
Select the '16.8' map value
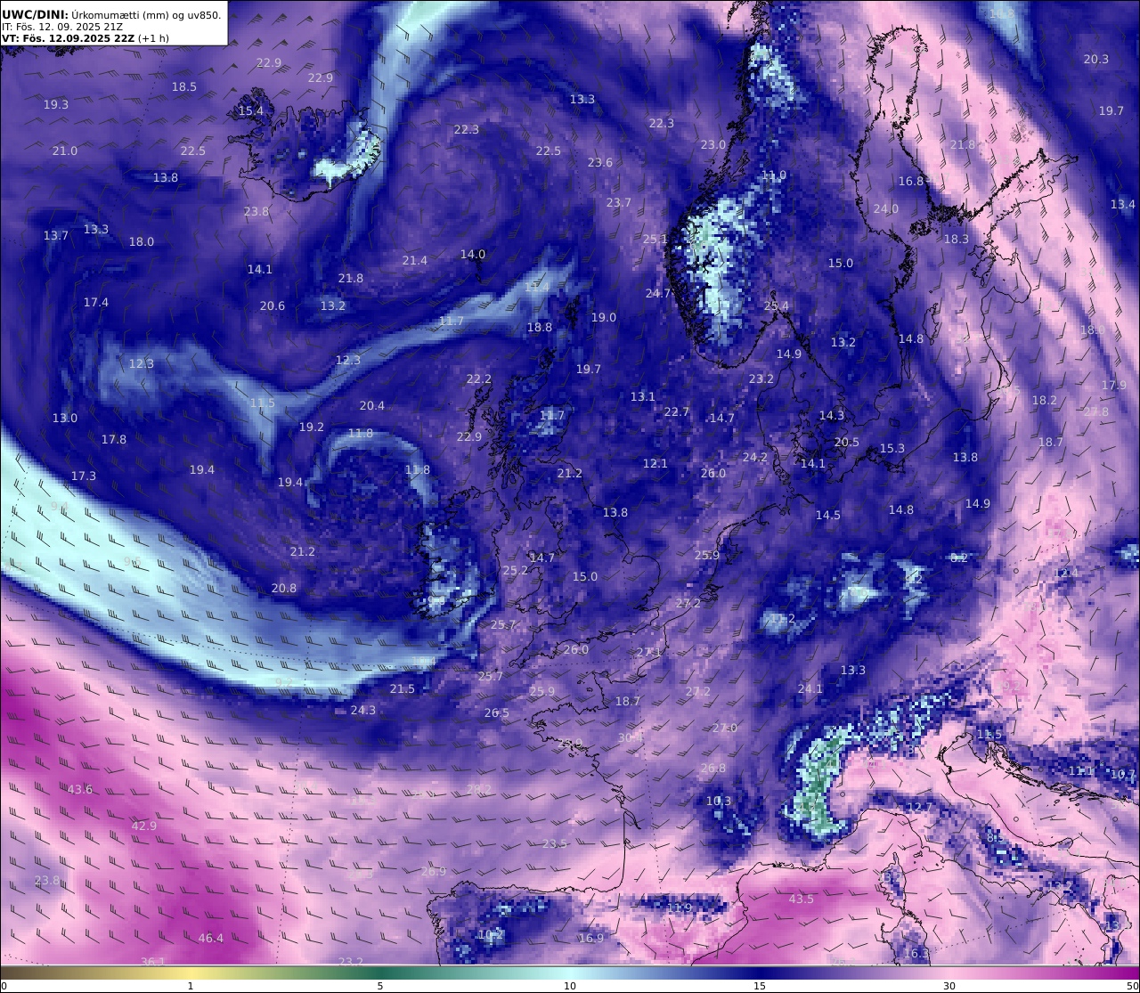pos(911,182)
